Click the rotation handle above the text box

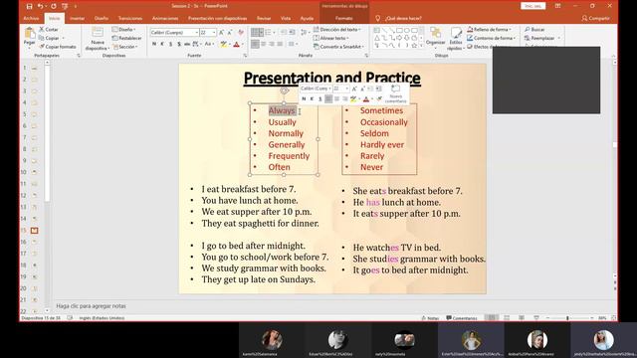285,90
